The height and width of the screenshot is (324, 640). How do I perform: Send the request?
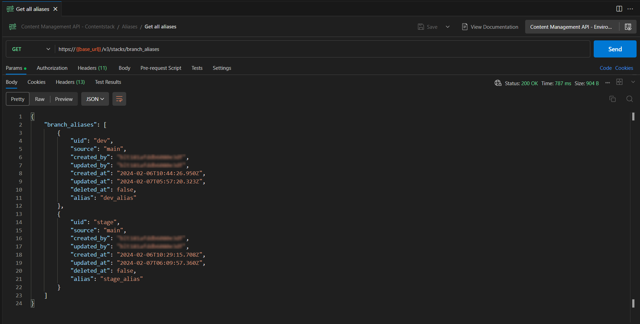[x=615, y=49]
